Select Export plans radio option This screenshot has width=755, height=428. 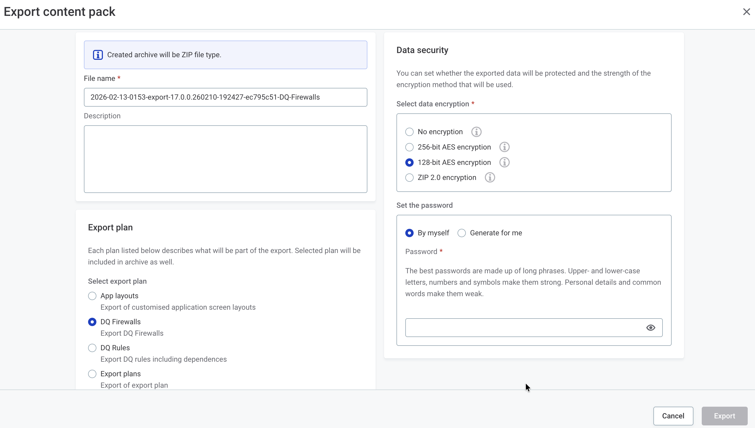92,374
